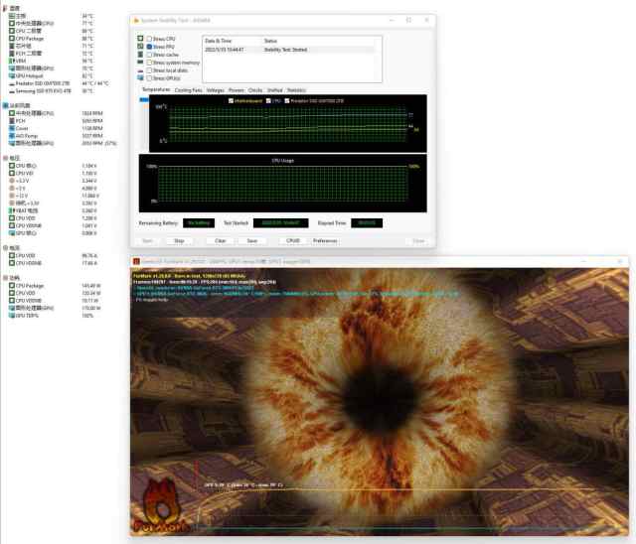Toggle the Motherboard graph legend checkbox

coord(231,101)
